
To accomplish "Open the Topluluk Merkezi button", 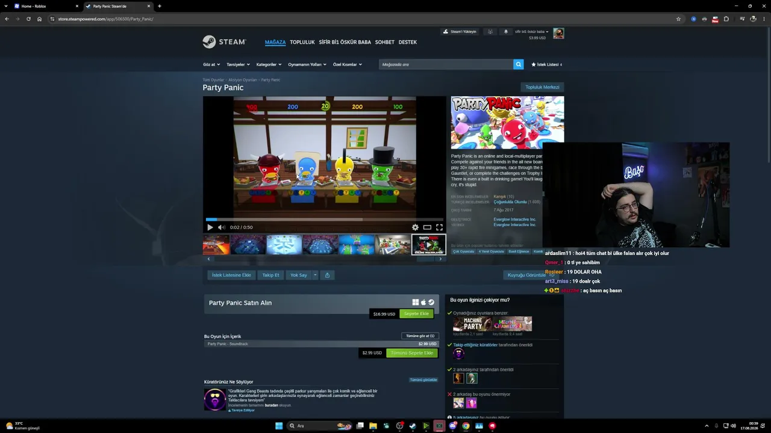I will click(542, 87).
